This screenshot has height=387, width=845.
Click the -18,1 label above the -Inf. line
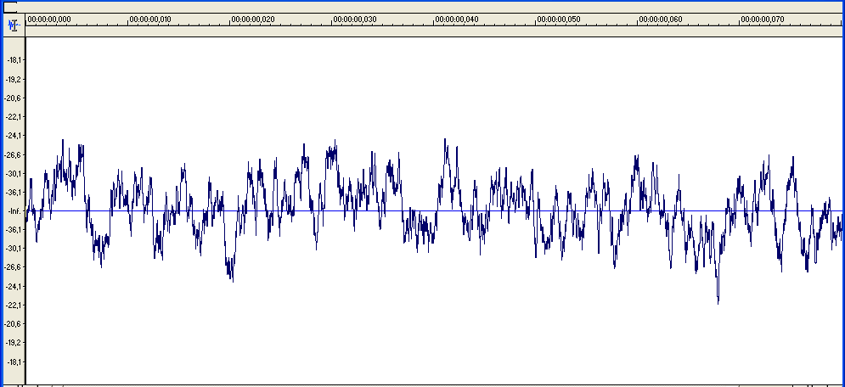14,60
